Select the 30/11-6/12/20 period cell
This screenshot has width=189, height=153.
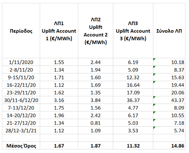click(21, 100)
